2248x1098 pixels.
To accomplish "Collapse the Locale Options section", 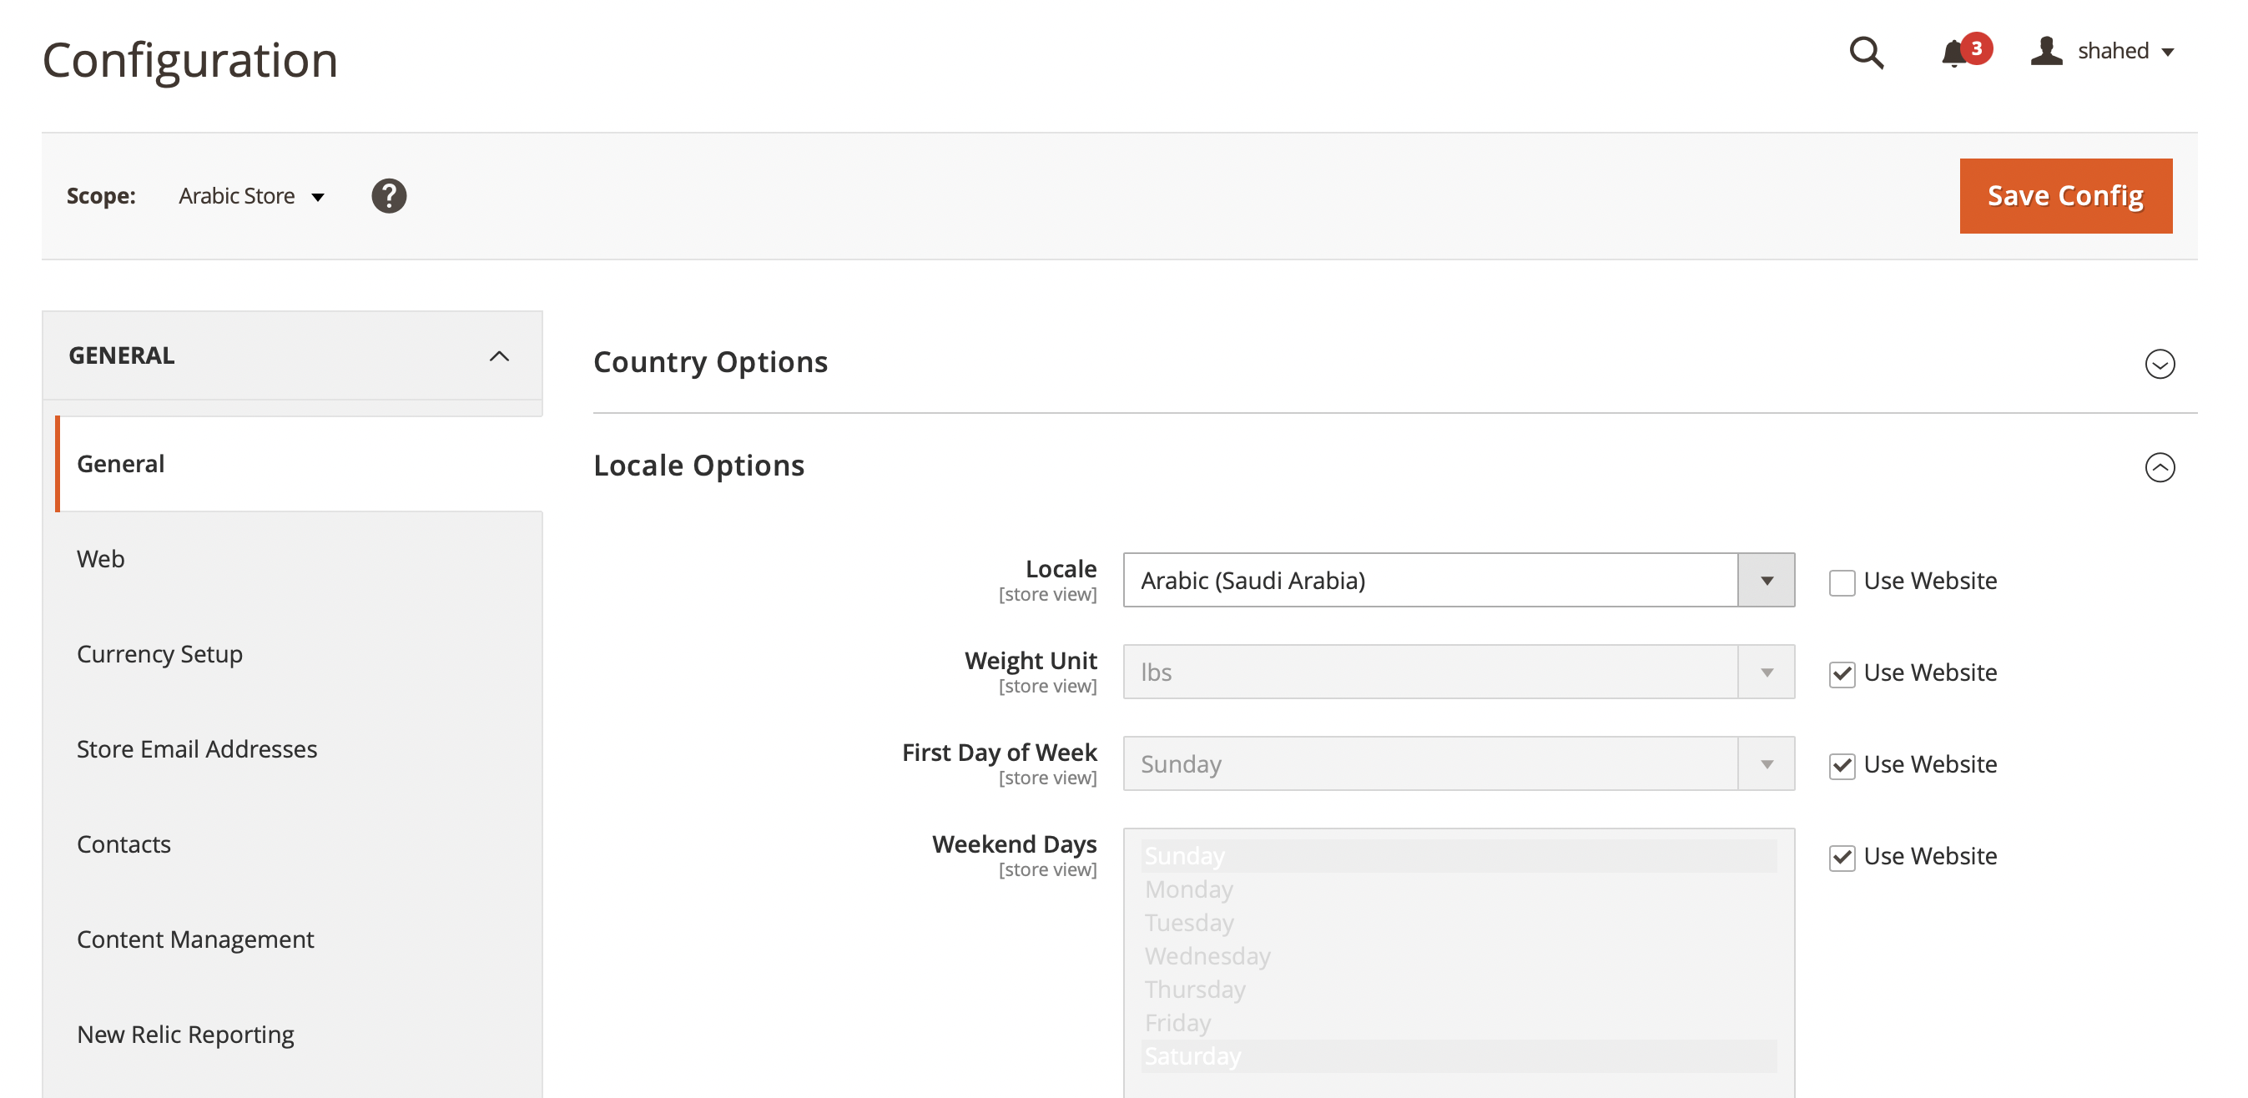I will click(2159, 469).
